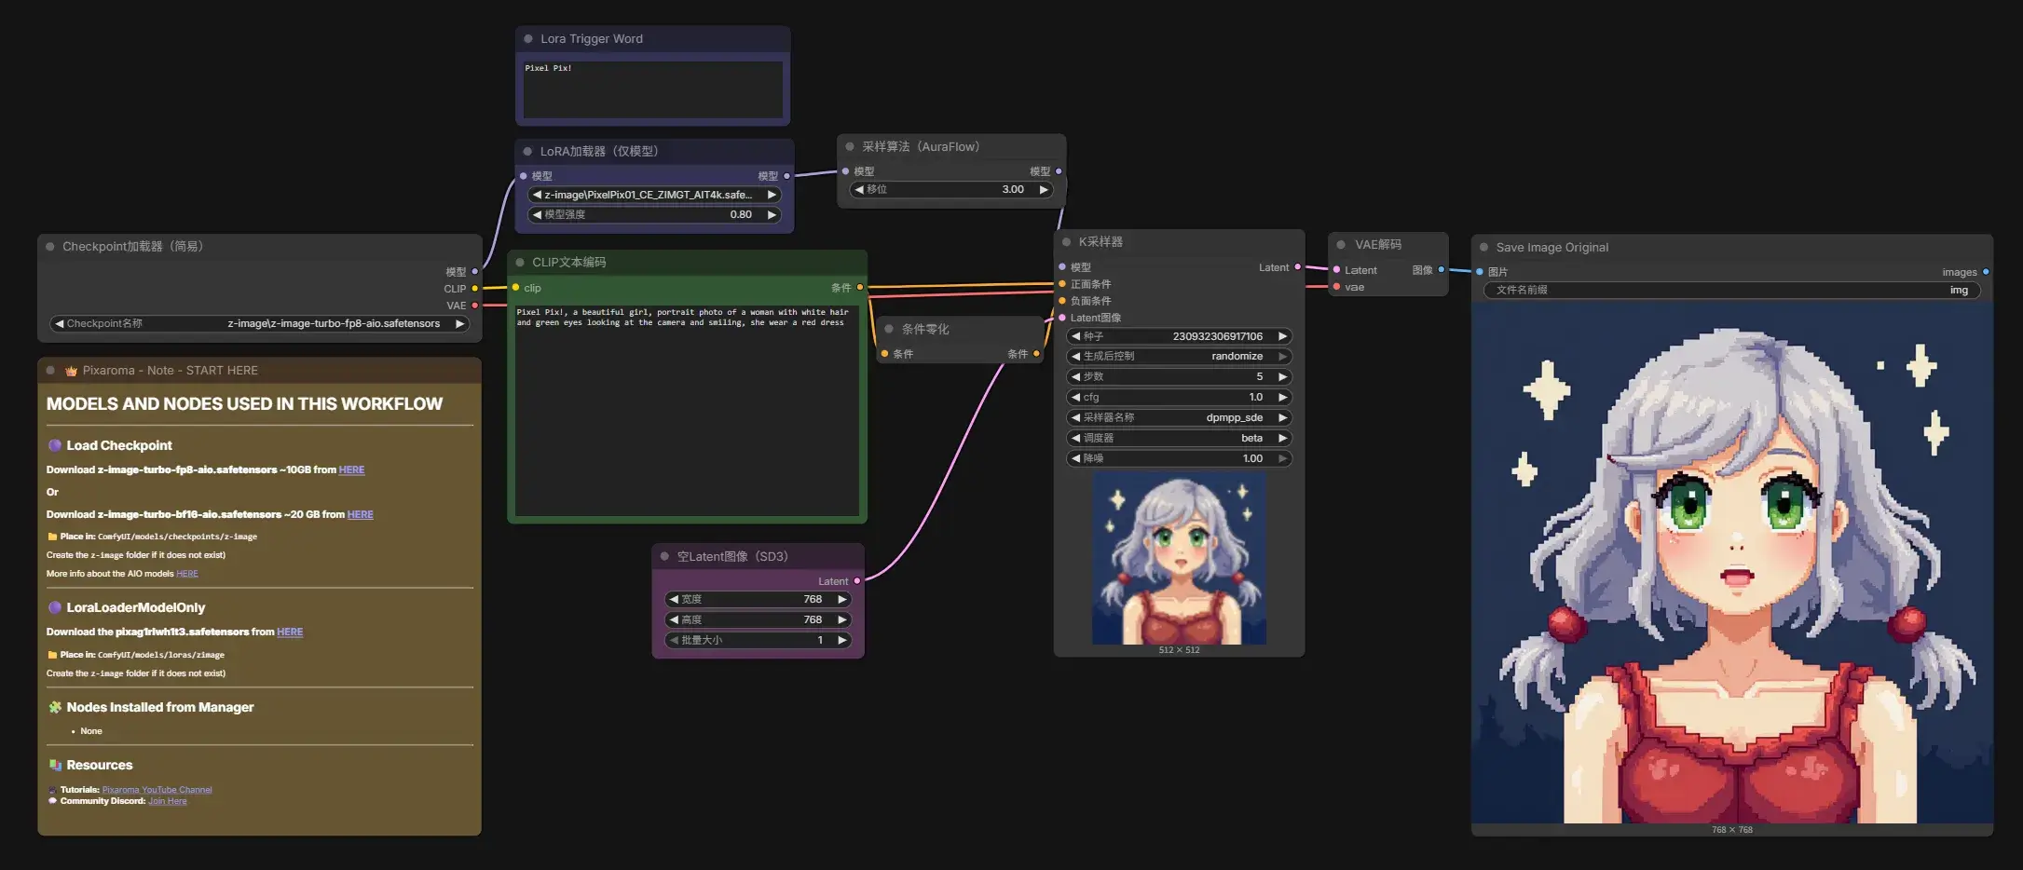The height and width of the screenshot is (870, 2023).
Task: Collapse the LoRA加载器 node via its title dot
Action: point(527,151)
